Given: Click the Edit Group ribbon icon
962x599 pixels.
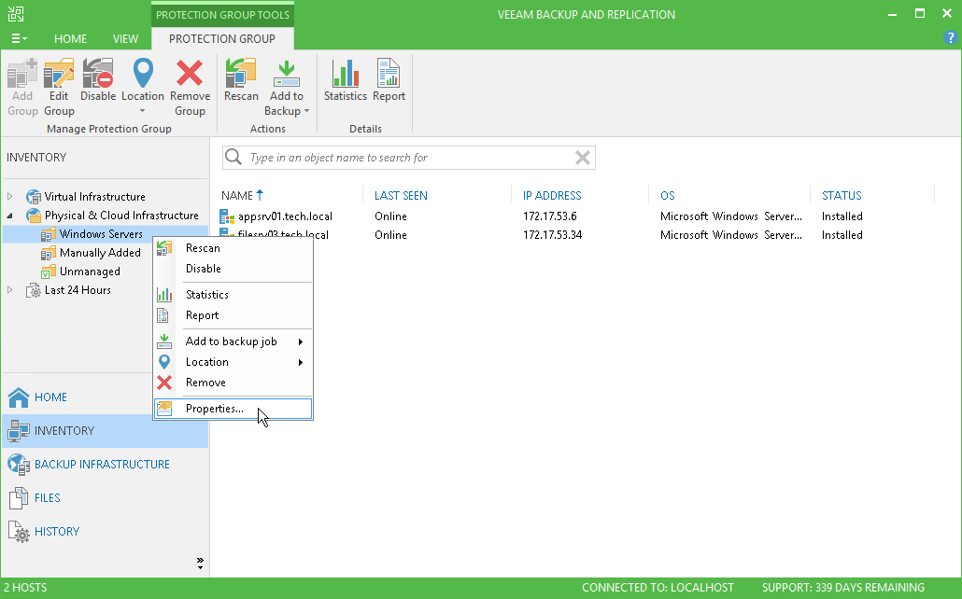Looking at the screenshot, I should [59, 75].
